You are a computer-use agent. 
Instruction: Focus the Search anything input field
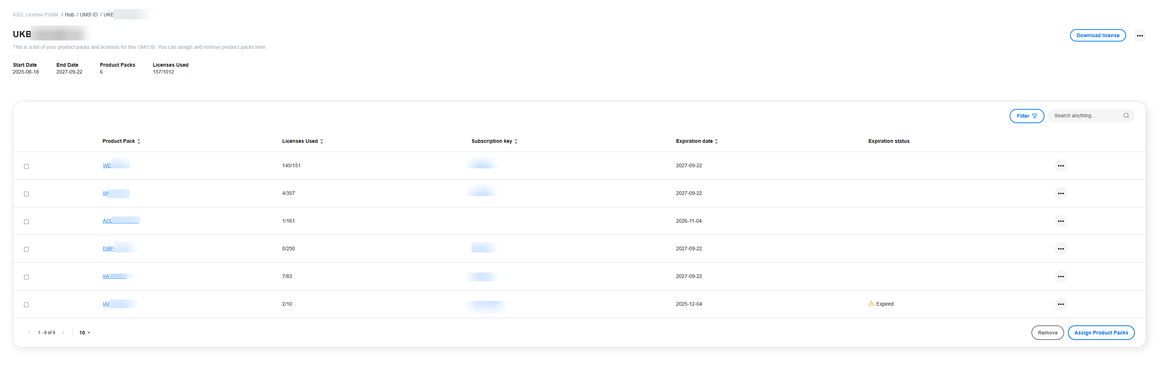pos(1085,116)
